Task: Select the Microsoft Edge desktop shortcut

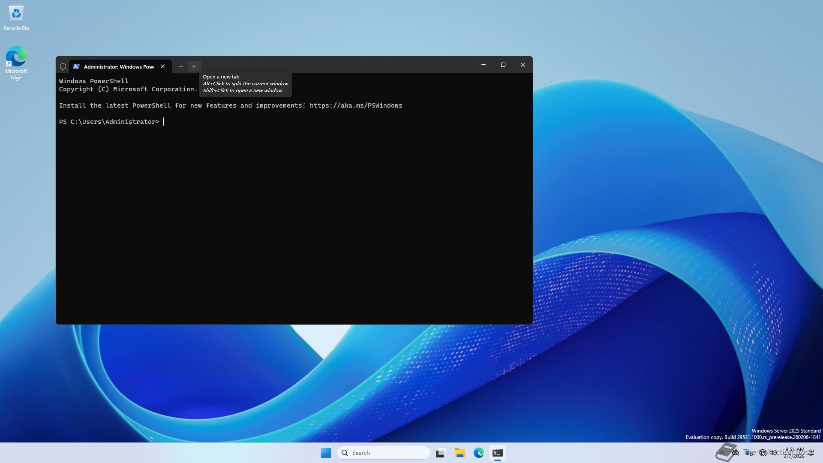Action: click(x=16, y=63)
